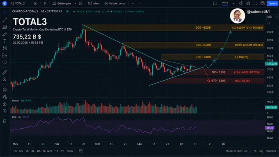
Task: Remove drawings with trash icon
Action: point(5,121)
